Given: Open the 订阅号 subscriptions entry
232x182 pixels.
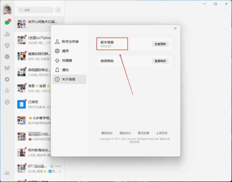Looking at the screenshot, I should pyautogui.click(x=33, y=104).
